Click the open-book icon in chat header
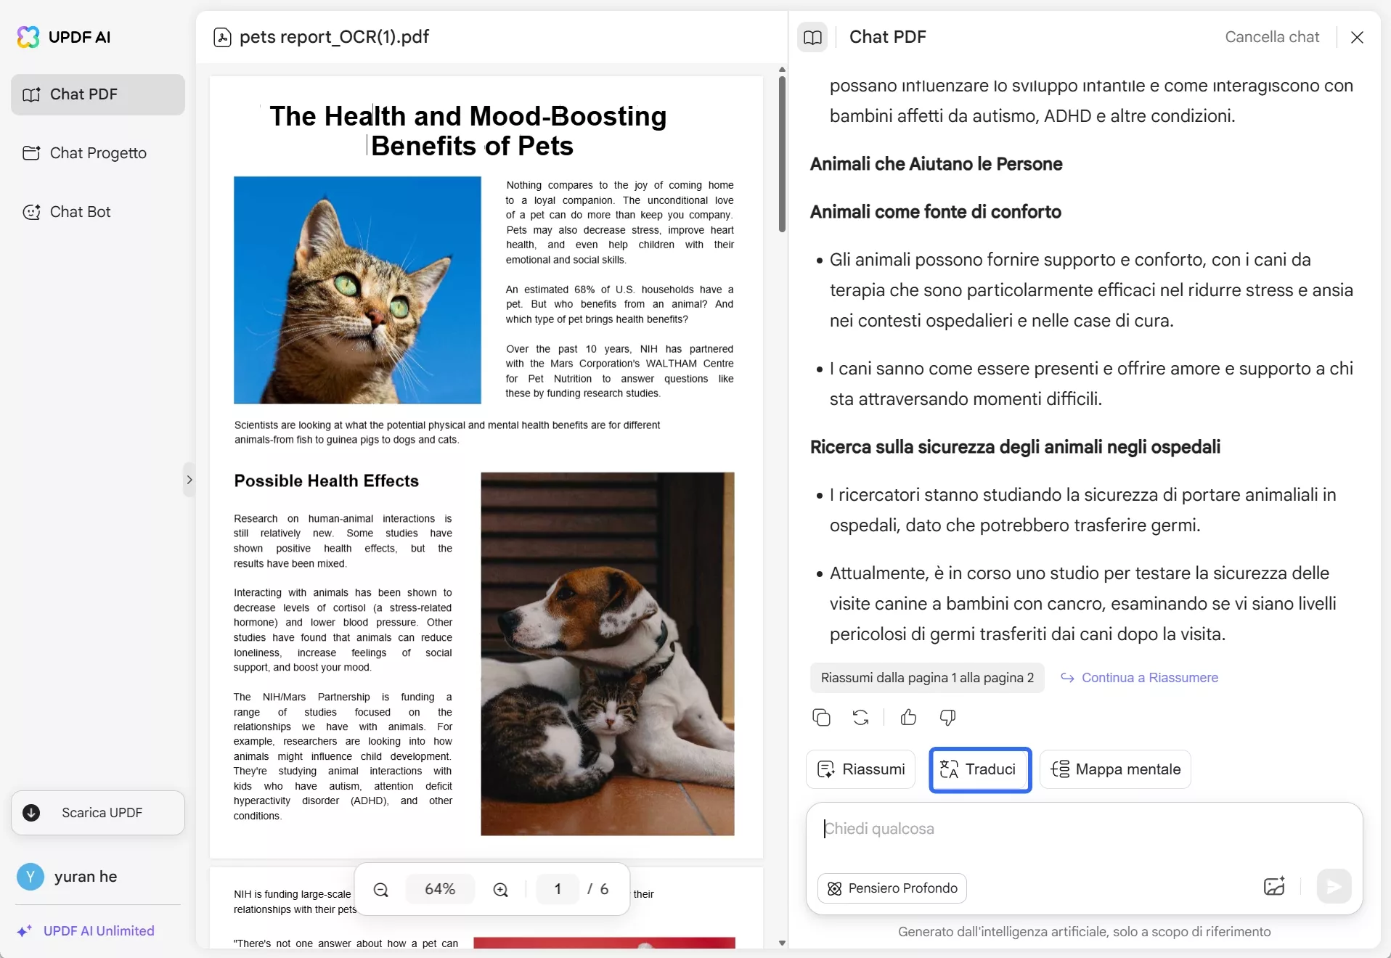Image resolution: width=1391 pixels, height=958 pixels. pyautogui.click(x=812, y=37)
